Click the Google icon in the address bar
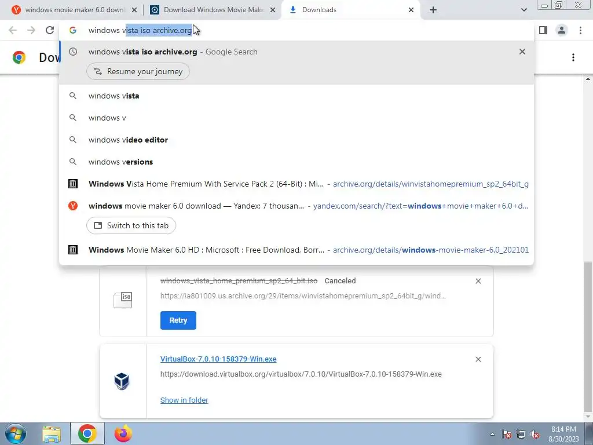593x445 pixels. (73, 30)
